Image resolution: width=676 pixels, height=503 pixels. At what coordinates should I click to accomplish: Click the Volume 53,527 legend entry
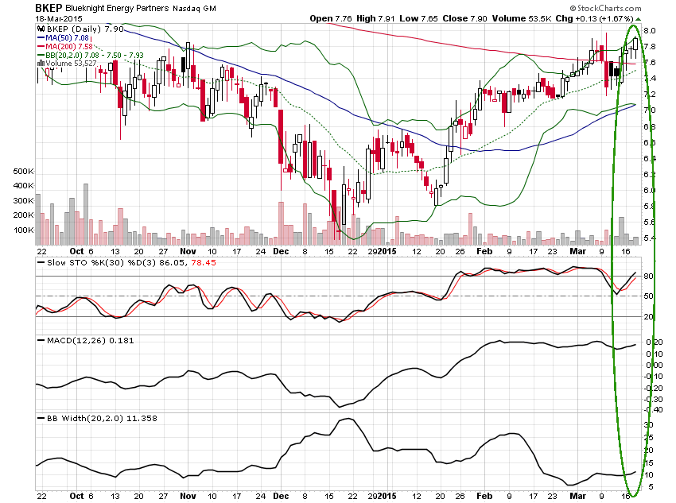(x=71, y=64)
